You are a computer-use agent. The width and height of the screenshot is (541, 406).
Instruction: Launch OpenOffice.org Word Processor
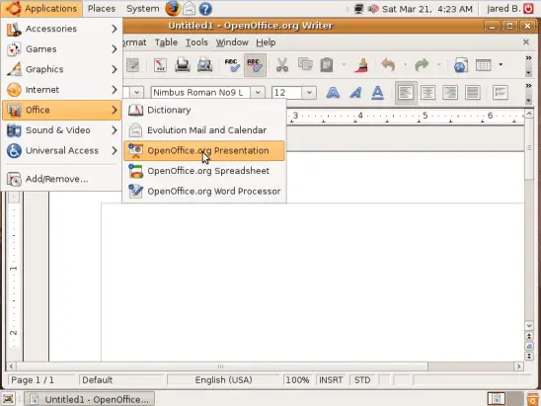tap(204, 191)
